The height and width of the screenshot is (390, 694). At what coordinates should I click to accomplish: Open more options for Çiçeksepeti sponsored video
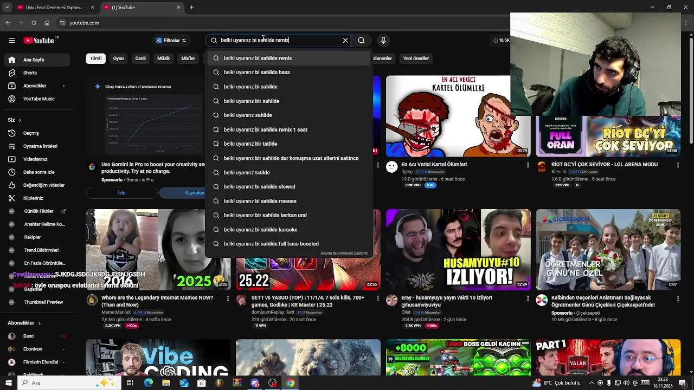pos(678,298)
